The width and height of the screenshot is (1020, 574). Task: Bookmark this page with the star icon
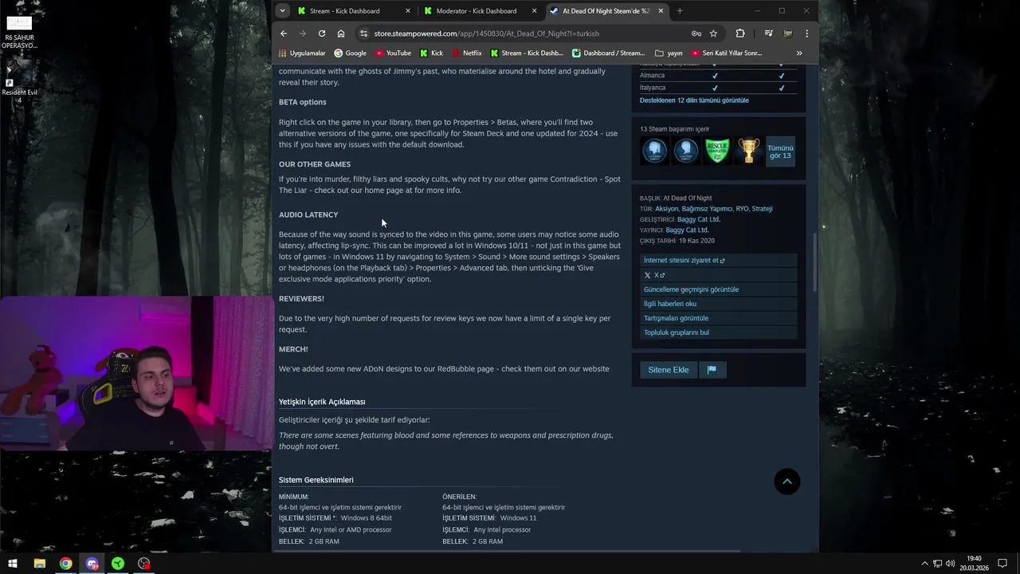(713, 33)
